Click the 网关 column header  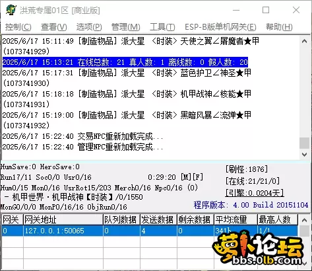click(x=13, y=219)
